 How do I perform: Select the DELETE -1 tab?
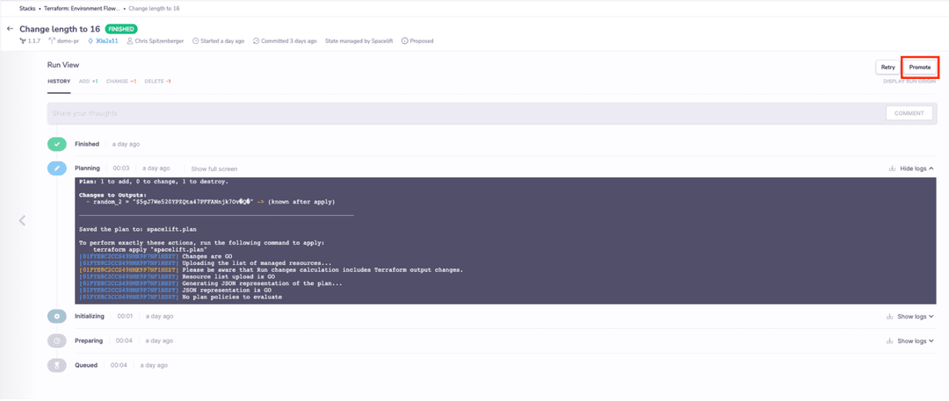tap(157, 81)
